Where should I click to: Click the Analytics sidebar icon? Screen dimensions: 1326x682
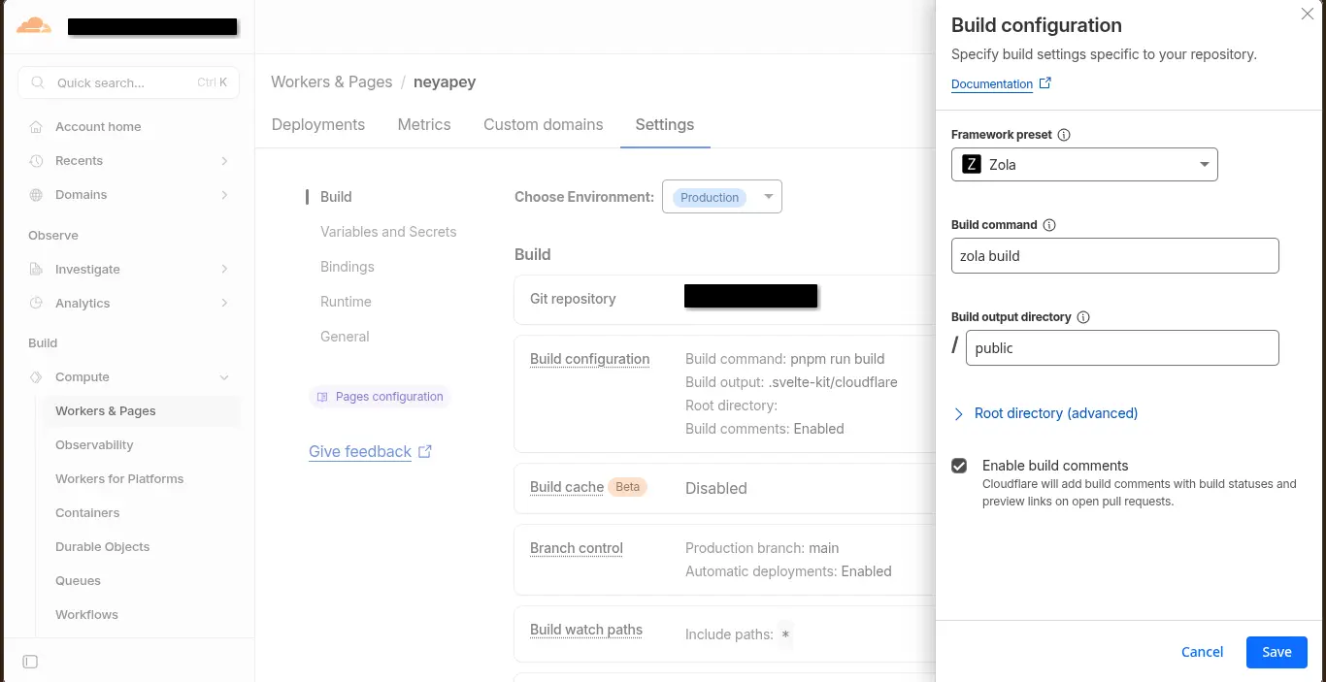click(x=36, y=304)
